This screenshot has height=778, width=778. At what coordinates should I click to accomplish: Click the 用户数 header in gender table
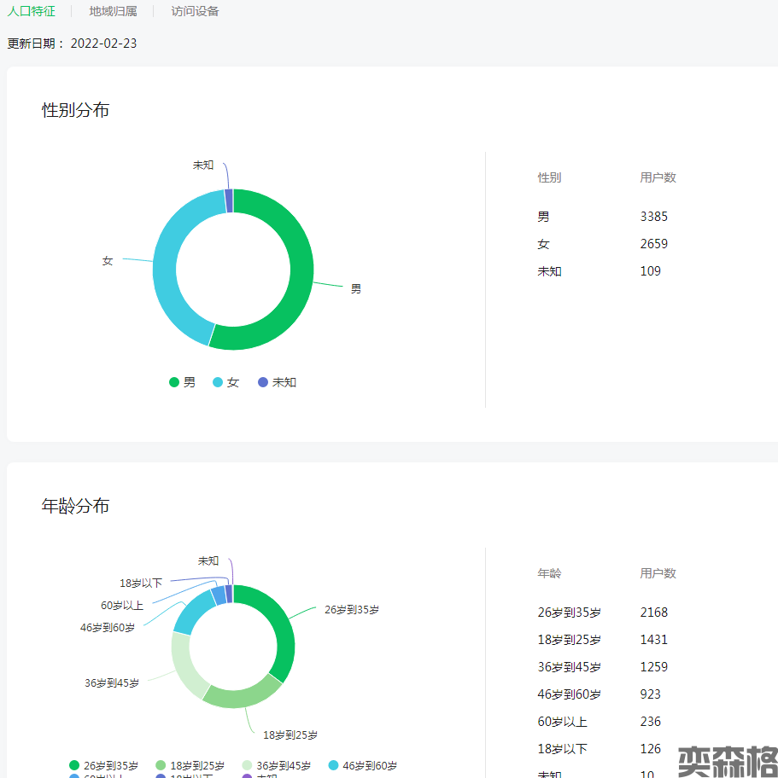click(x=658, y=177)
